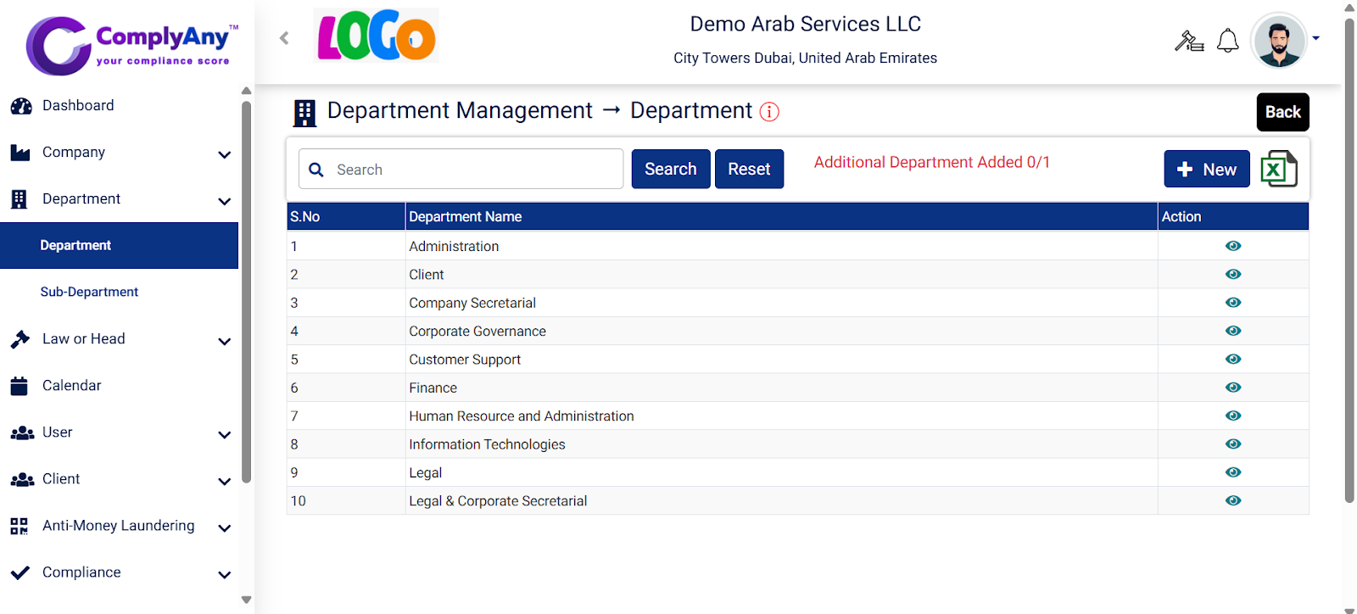Viewport: 1357px width, 614px height.
Task: Click the sidebar vertical scrollbar
Action: (x=246, y=288)
